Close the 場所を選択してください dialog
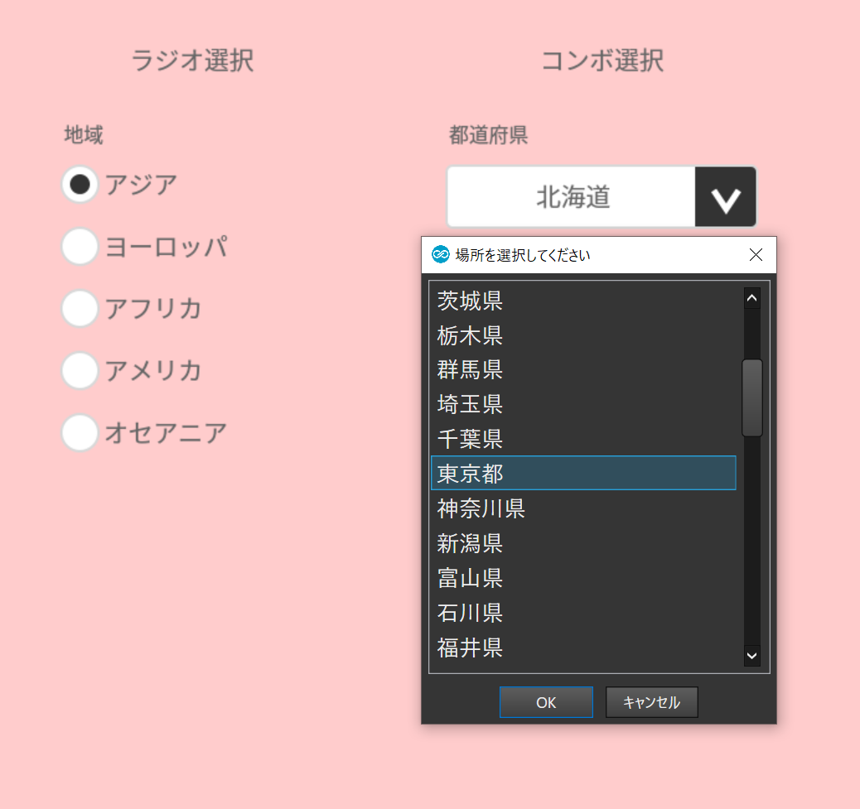 [756, 255]
